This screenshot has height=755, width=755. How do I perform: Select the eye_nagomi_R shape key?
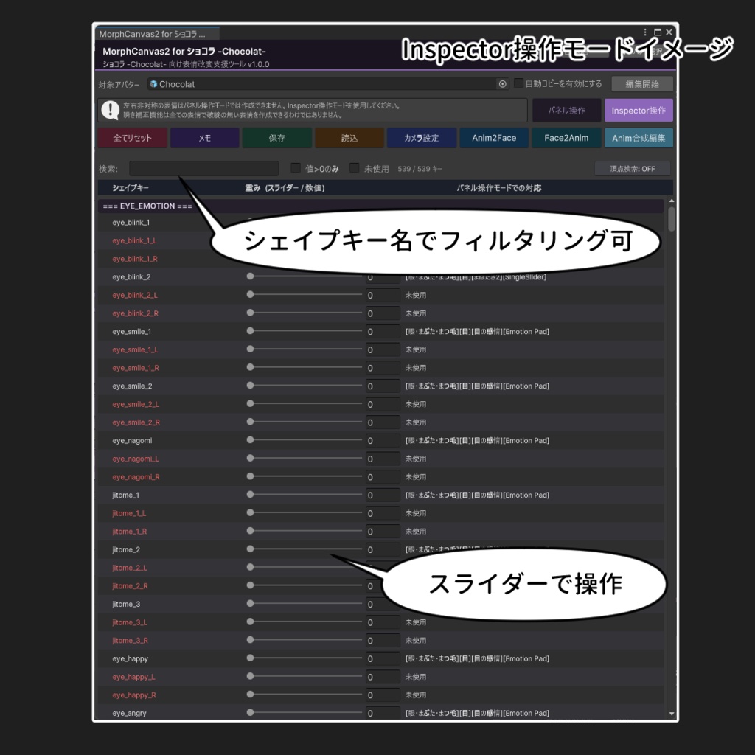(136, 477)
